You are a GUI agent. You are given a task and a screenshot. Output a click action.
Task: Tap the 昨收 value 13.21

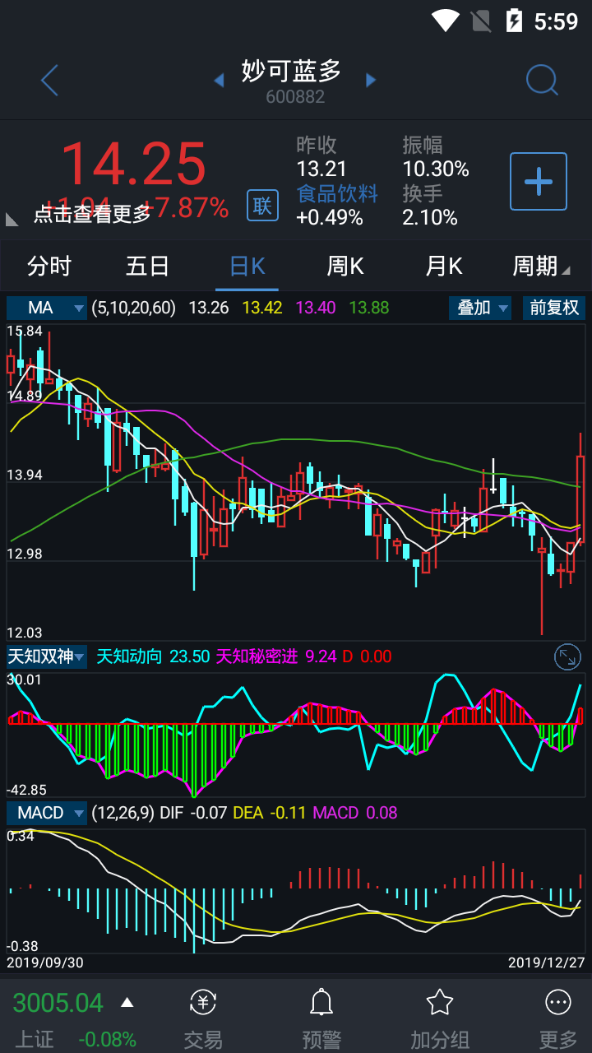pos(321,169)
